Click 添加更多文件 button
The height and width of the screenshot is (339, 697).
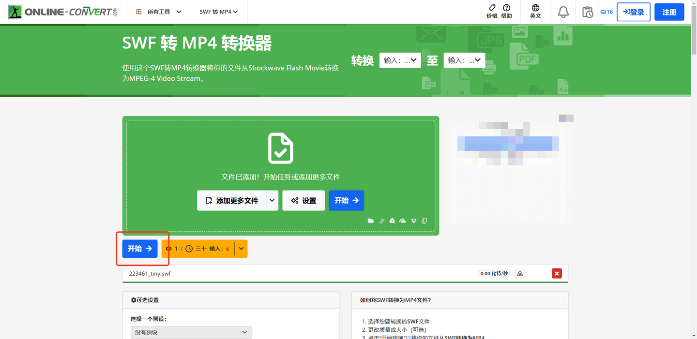coord(232,200)
